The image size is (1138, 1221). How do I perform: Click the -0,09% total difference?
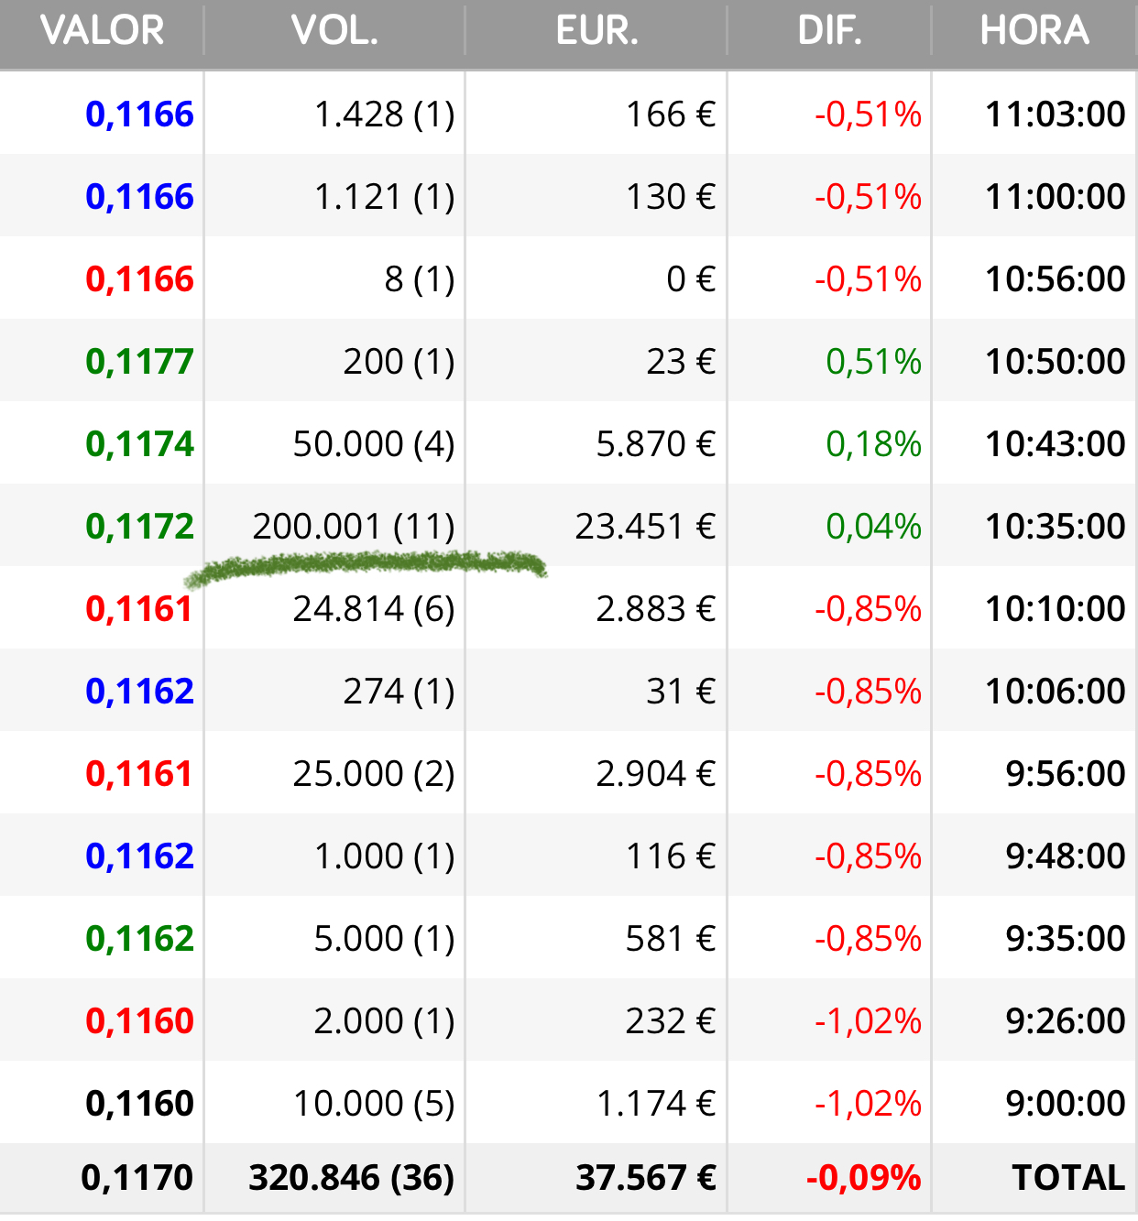pos(863,1178)
